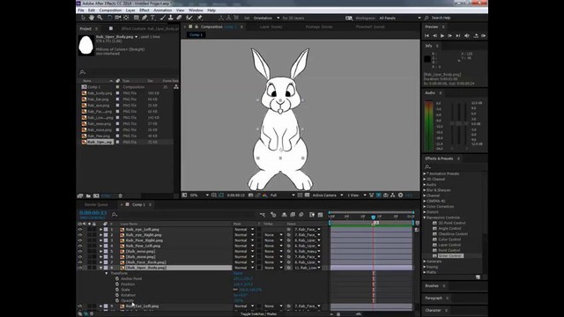The image size is (564, 317).
Task: Toggle Scale stopwatch keyframing
Action: (x=117, y=290)
